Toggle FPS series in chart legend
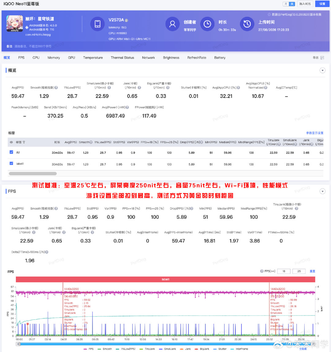This screenshot has height=352, width=331. pyautogui.click(x=89, y=349)
